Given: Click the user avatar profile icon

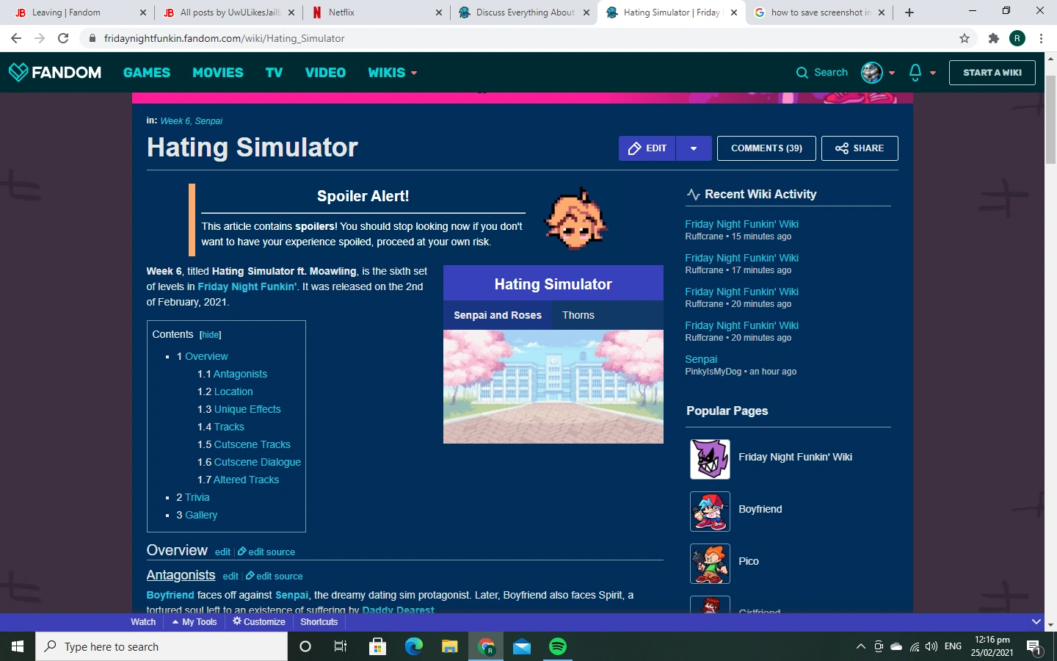Looking at the screenshot, I should (x=871, y=72).
